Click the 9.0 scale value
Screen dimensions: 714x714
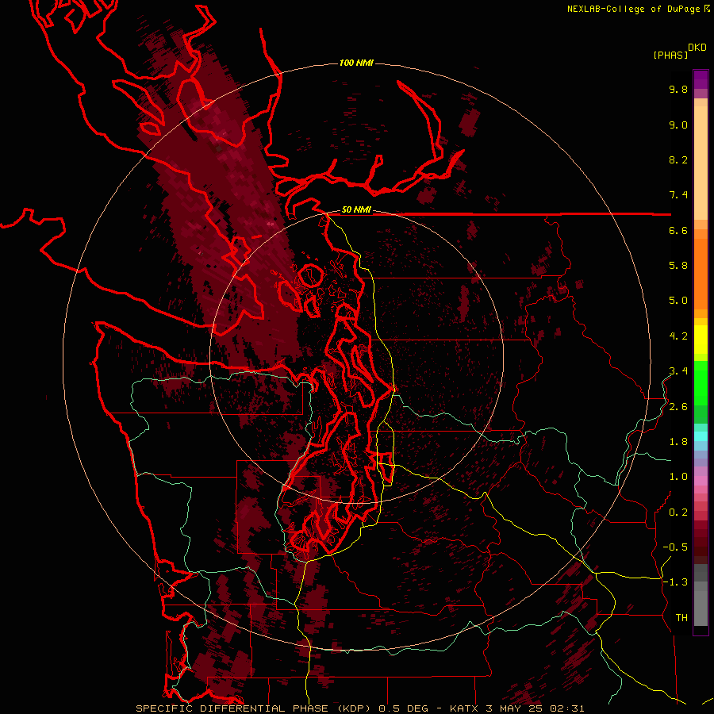(x=678, y=125)
